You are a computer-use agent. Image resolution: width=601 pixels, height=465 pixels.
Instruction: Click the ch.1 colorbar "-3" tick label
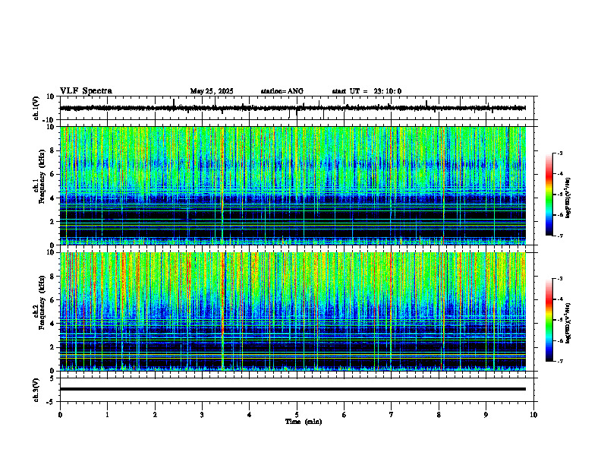point(559,153)
